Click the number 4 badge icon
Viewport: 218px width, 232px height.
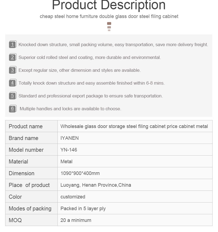coord(13,83)
